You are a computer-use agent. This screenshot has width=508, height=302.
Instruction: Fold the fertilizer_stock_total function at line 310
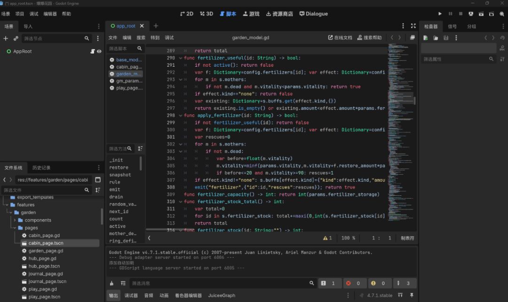coord(181,202)
